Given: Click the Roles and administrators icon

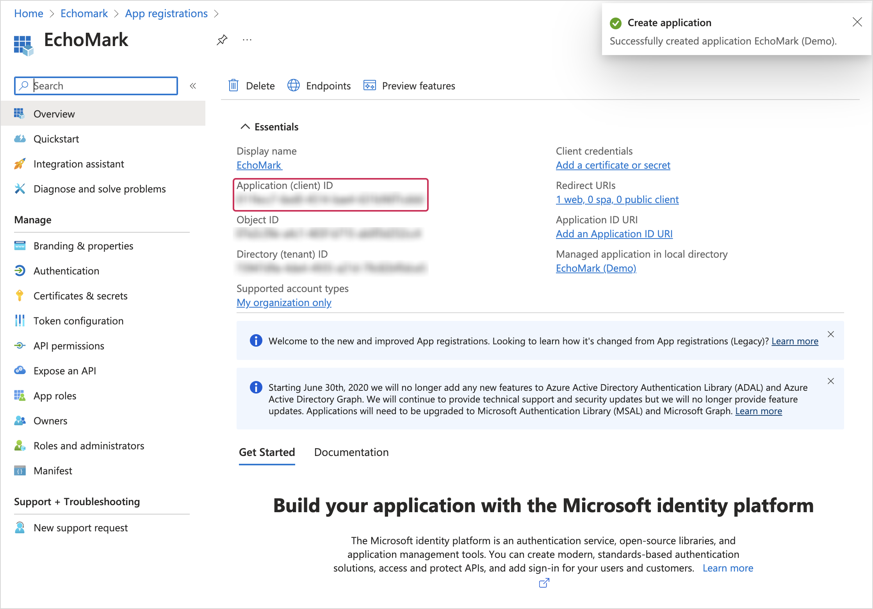Looking at the screenshot, I should click(x=20, y=445).
